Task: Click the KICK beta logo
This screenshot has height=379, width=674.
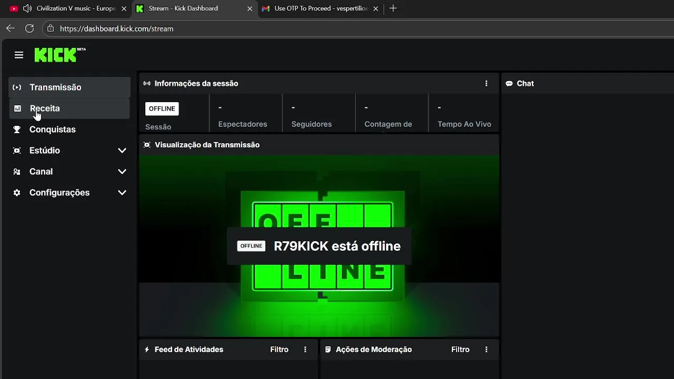Action: (x=60, y=55)
